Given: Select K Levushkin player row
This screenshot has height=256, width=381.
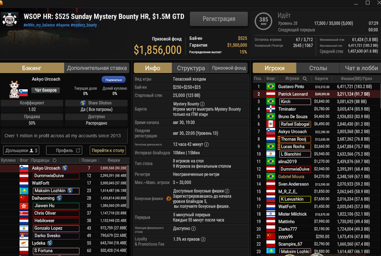Looking at the screenshot, I should point(316,199).
